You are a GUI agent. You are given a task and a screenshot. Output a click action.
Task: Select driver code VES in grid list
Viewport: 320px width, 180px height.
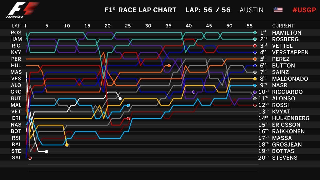coord(16,78)
